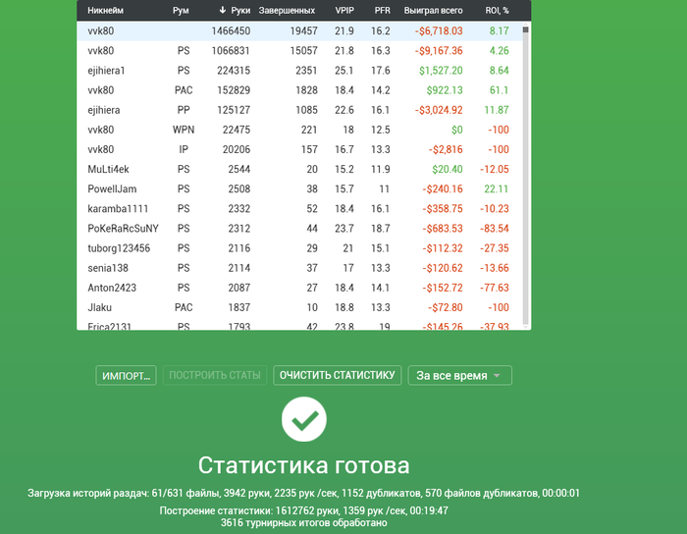The width and height of the screenshot is (687, 534).
Task: Select the MuLti4ek row
Action: tap(299, 169)
